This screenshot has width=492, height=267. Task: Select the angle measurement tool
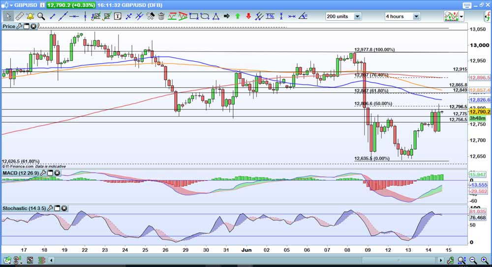pos(303,16)
